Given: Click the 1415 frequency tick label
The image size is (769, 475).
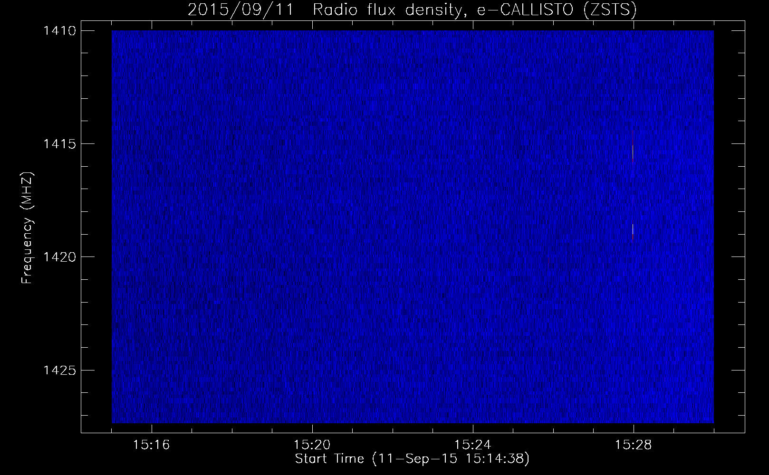Looking at the screenshot, I should click(59, 144).
